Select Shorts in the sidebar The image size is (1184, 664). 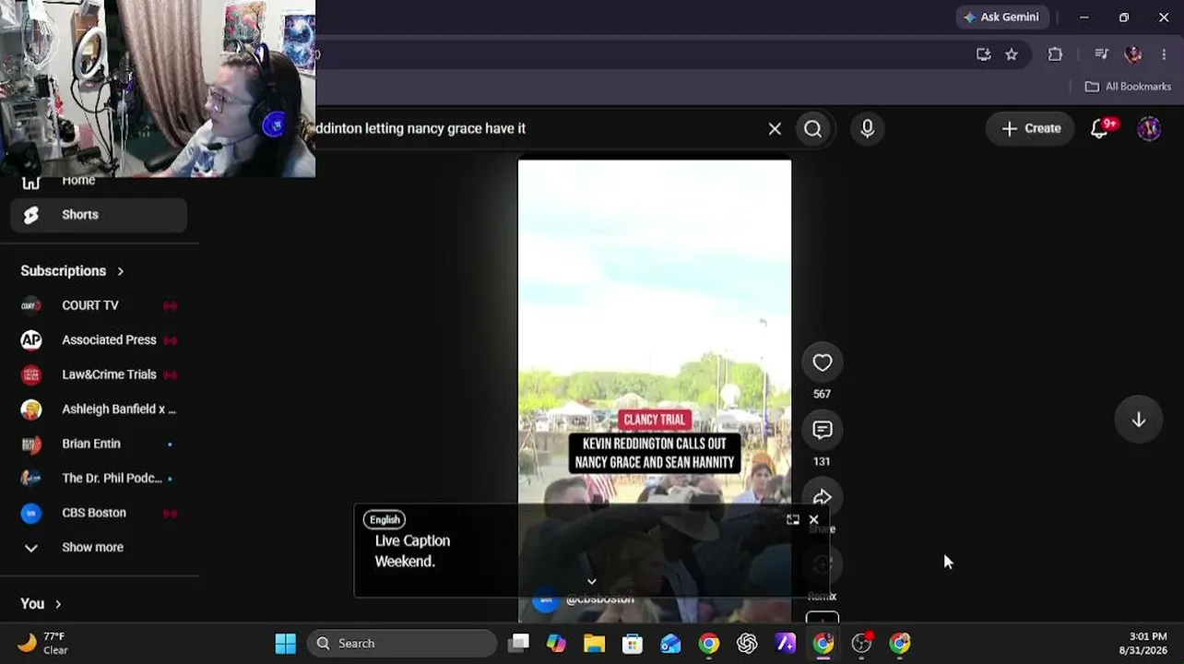coord(99,215)
